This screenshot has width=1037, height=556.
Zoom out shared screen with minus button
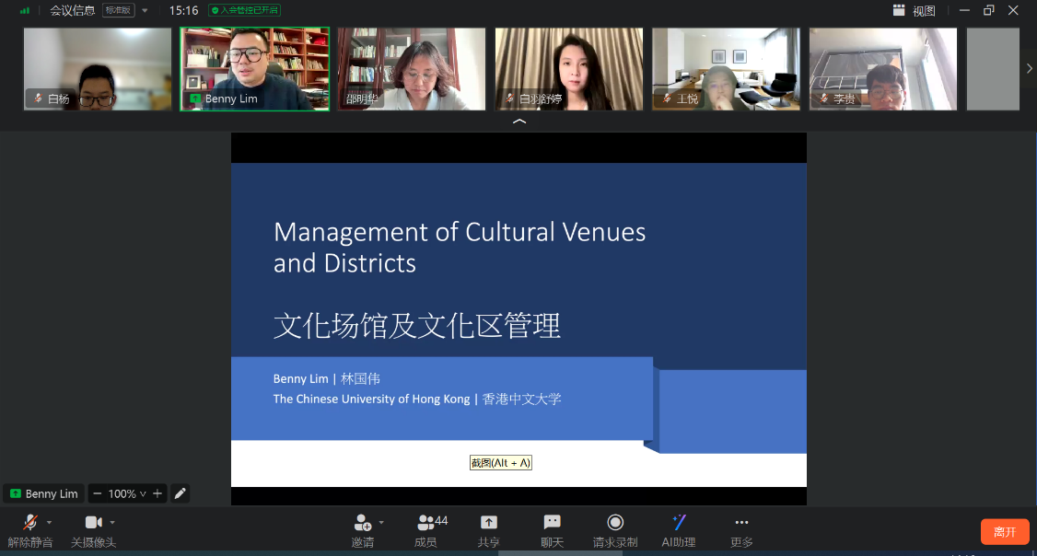pyautogui.click(x=97, y=493)
